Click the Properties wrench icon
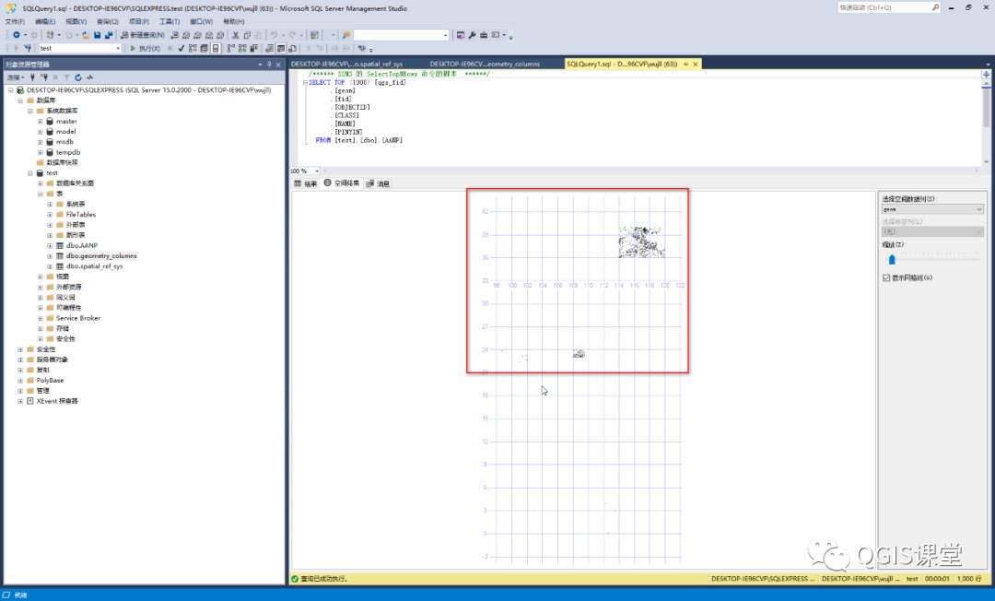The height and width of the screenshot is (601, 995). pos(472,35)
